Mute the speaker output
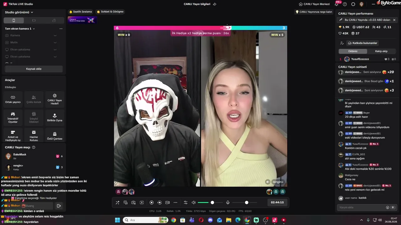 pyautogui.click(x=194, y=202)
